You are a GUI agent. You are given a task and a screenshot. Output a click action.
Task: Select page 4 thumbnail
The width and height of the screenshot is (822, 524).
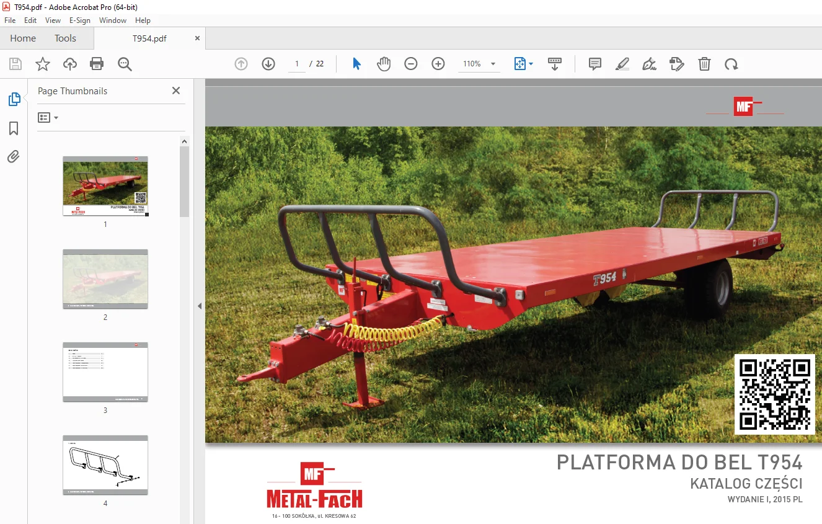[105, 465]
